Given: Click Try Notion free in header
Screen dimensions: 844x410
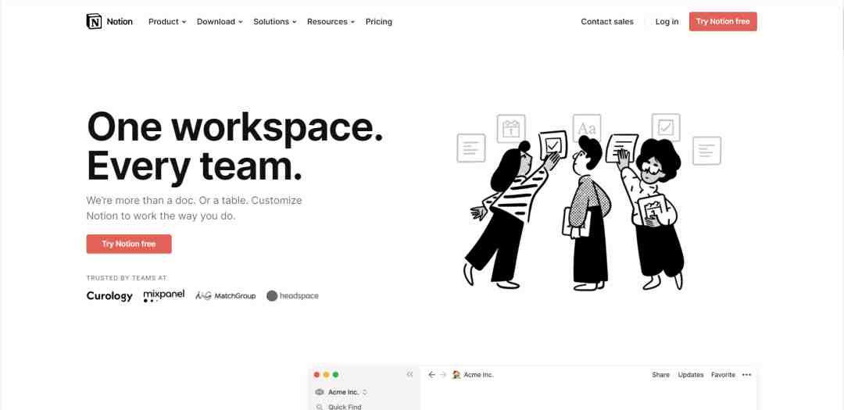Looking at the screenshot, I should 723,22.
